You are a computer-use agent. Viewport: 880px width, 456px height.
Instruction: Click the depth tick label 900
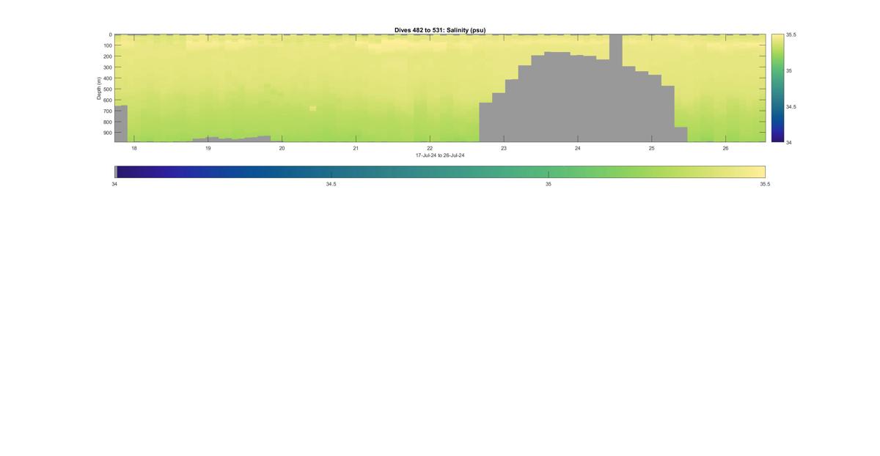[x=107, y=133]
